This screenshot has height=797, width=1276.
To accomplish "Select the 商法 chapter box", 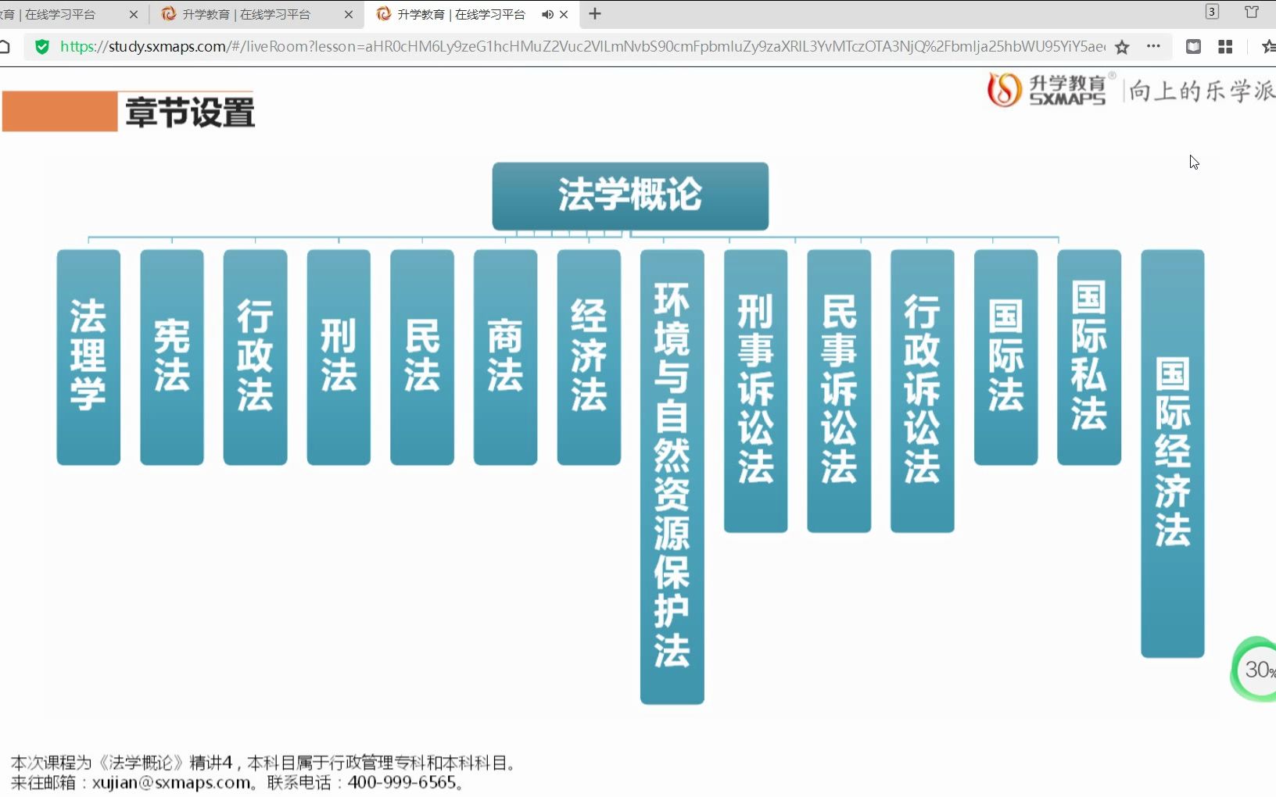I will pyautogui.click(x=505, y=357).
